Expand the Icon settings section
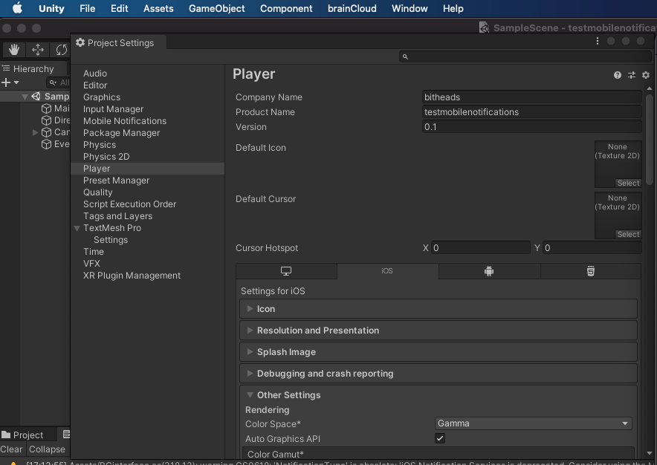657x465 pixels. [250, 309]
